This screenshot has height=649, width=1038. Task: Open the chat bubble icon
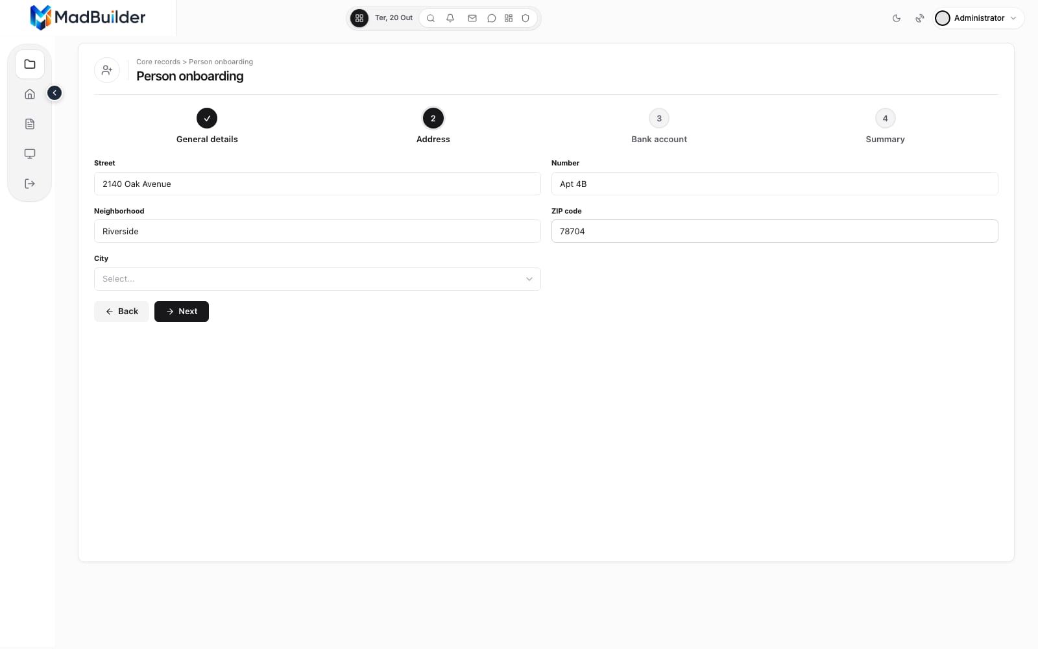pyautogui.click(x=492, y=18)
